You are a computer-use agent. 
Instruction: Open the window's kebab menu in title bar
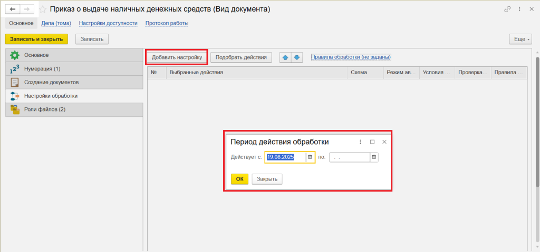519,9
